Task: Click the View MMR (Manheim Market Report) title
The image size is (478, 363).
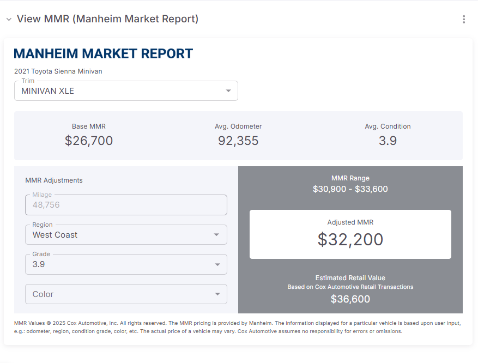Action: pos(107,19)
